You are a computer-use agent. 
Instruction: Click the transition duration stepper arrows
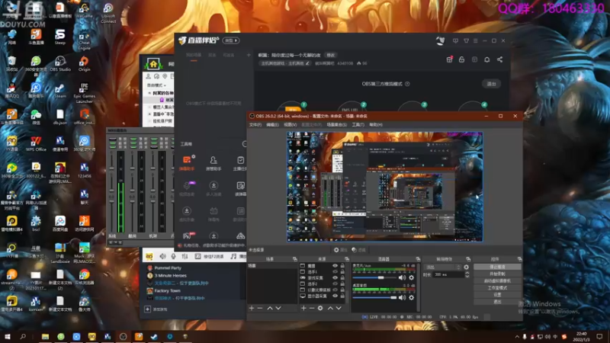coord(467,274)
